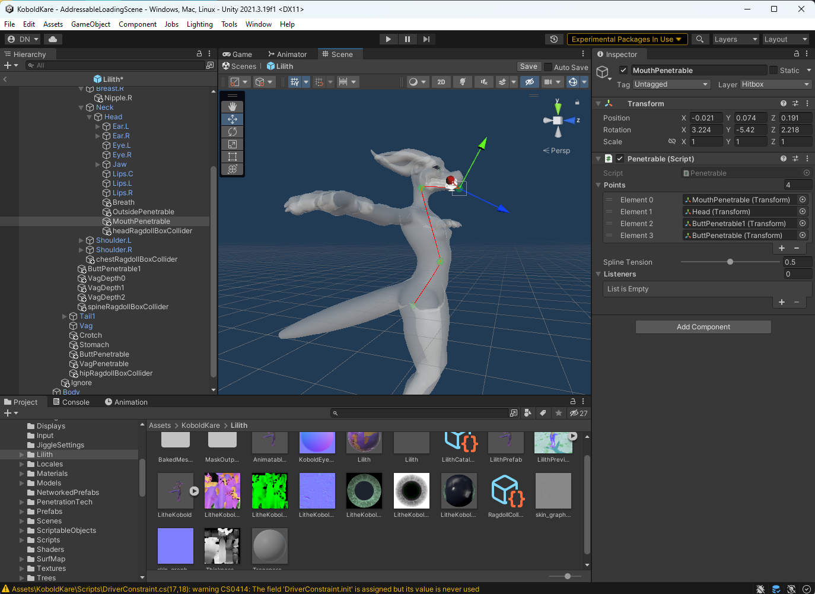This screenshot has height=594, width=815.
Task: Switch to the Animator tab
Action: (288, 54)
